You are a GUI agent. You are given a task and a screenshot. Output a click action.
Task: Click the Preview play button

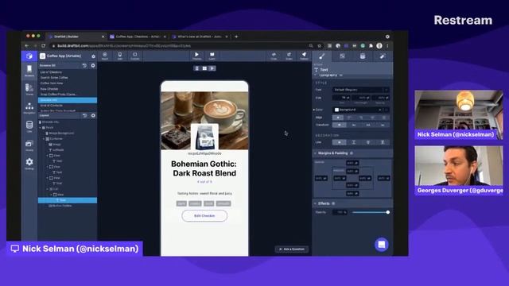tap(196, 56)
